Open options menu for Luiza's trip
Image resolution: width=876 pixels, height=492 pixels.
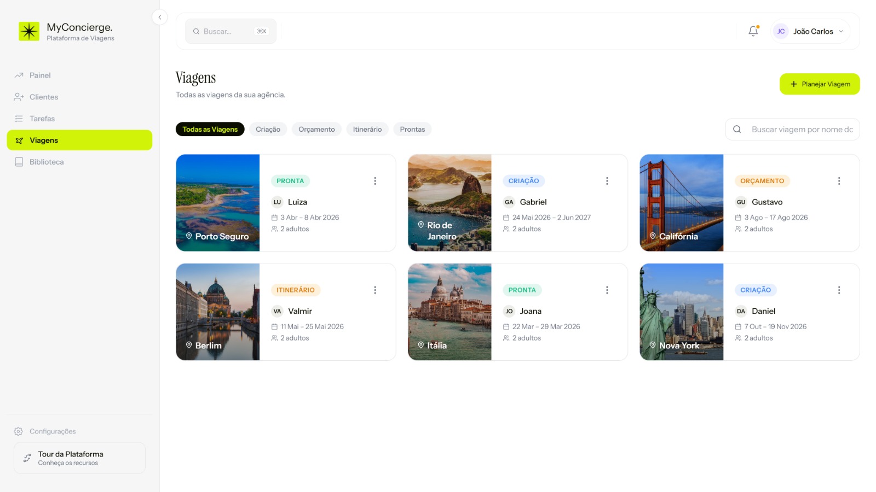[x=375, y=181]
